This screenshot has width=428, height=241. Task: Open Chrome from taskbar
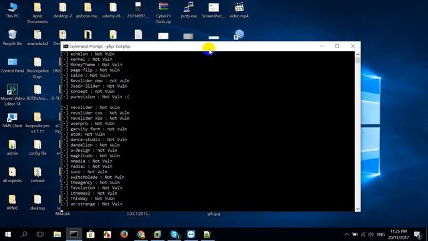tap(141, 234)
